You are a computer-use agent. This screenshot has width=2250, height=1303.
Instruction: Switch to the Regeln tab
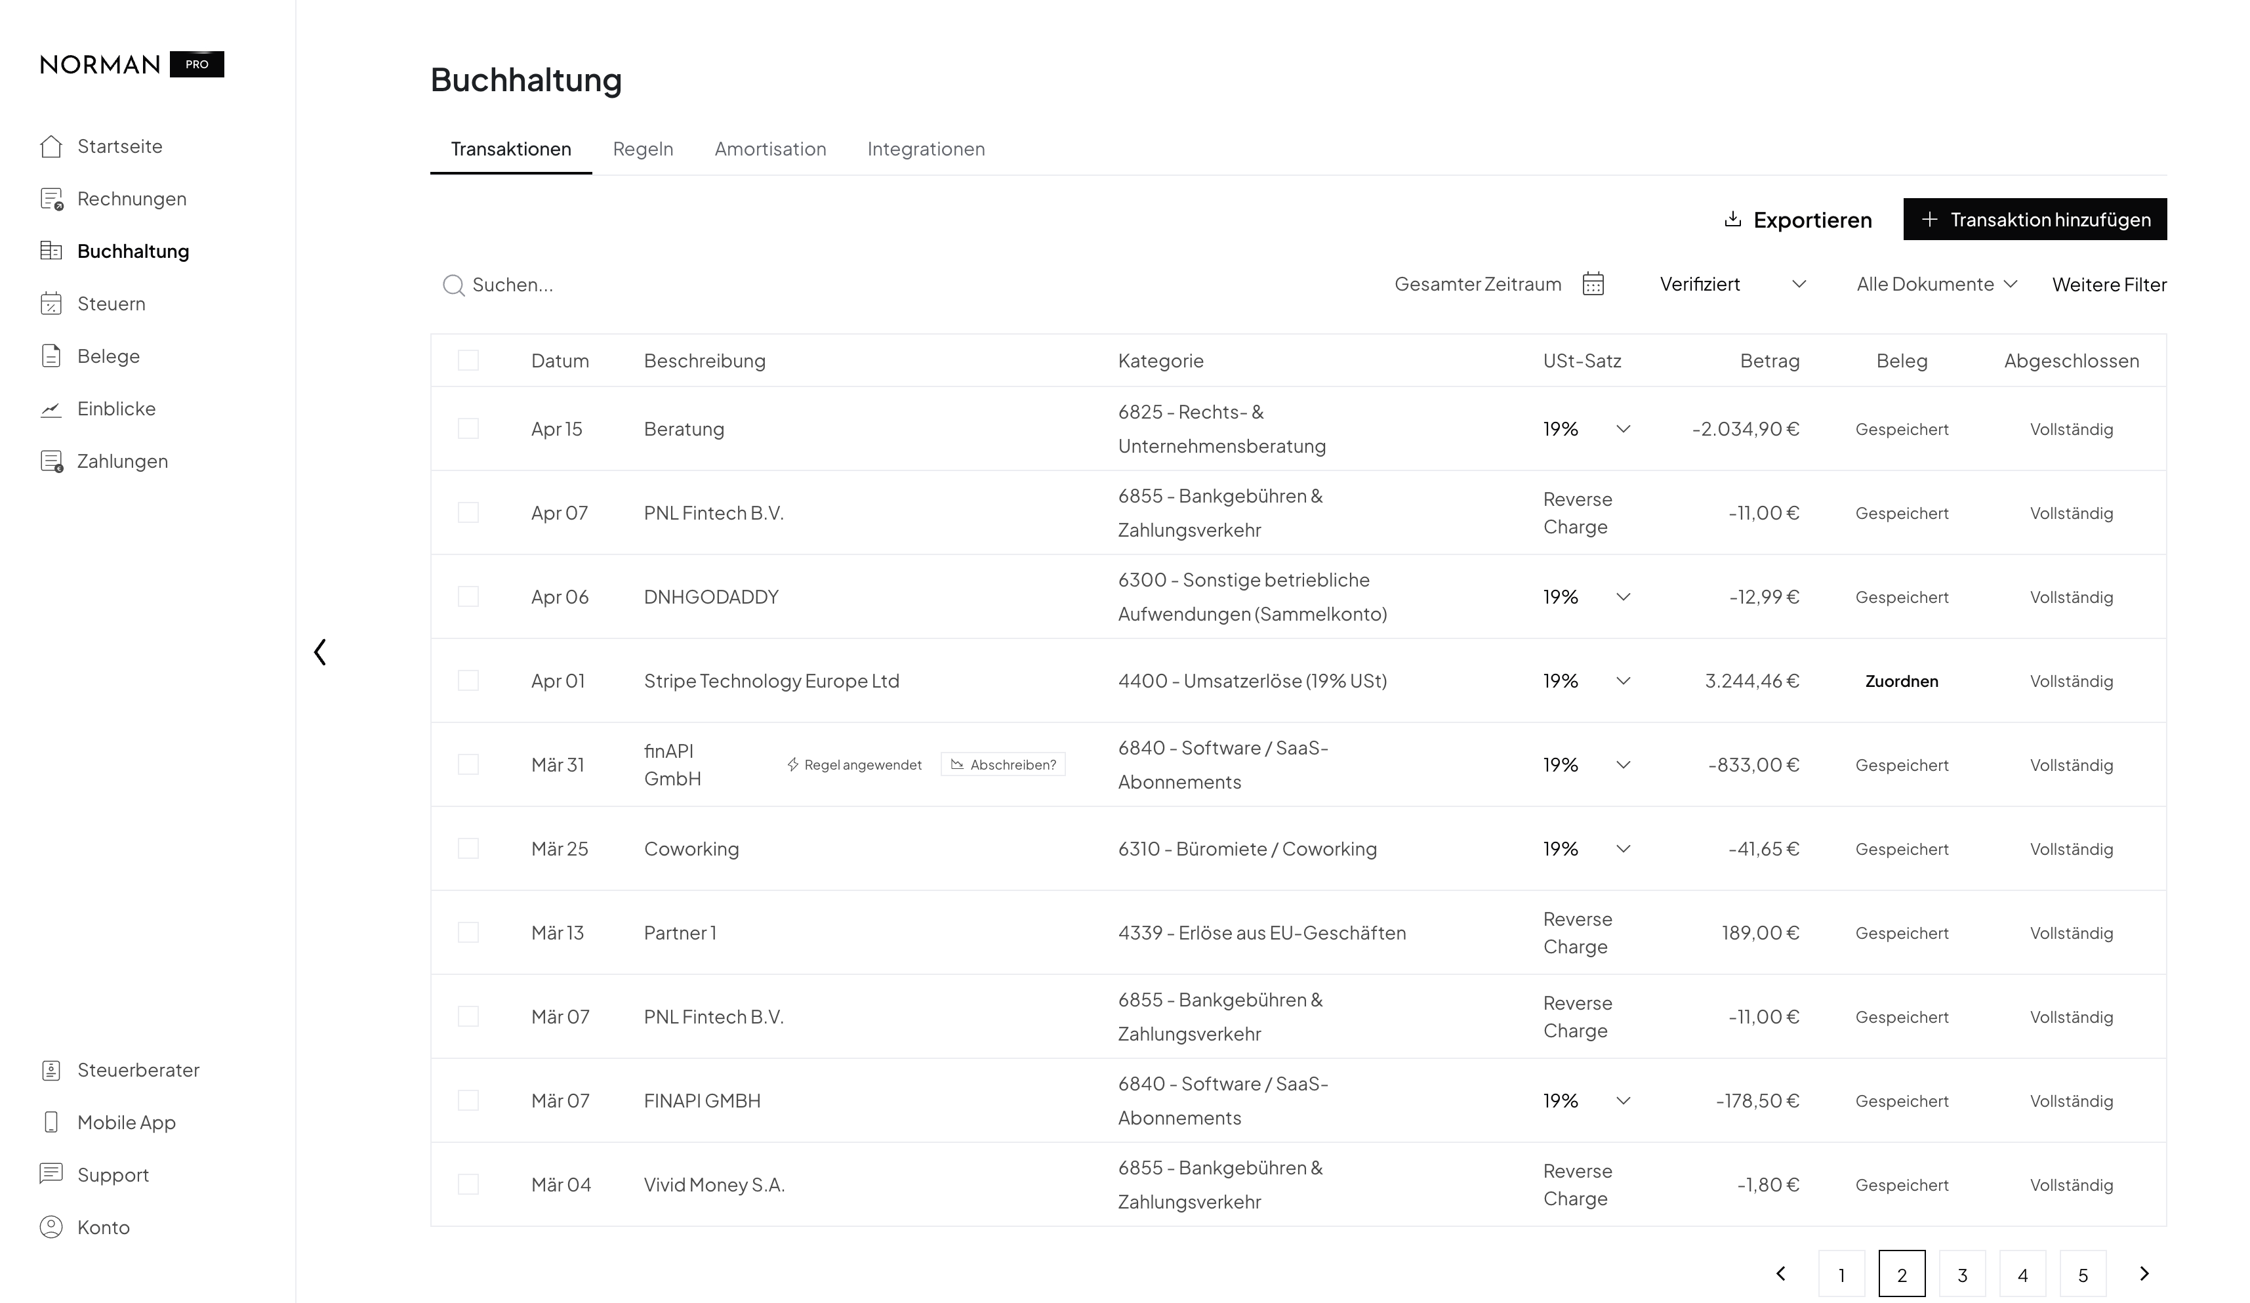coord(643,149)
